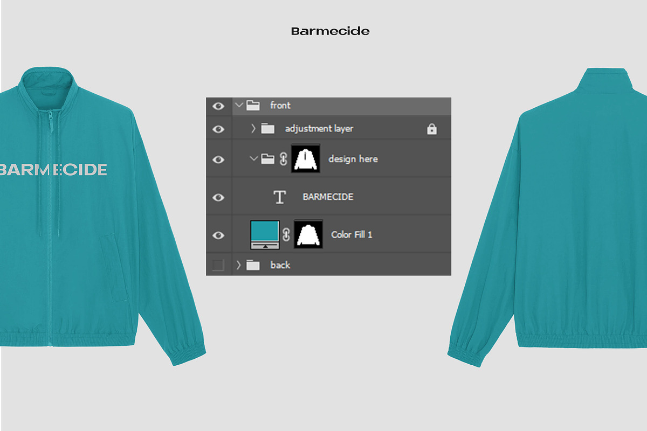Click the zipper pull on front jacket
Image resolution: width=647 pixels, height=431 pixels.
point(51,121)
